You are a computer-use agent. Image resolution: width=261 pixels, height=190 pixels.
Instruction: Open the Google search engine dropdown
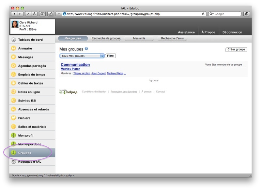coord(212,14)
